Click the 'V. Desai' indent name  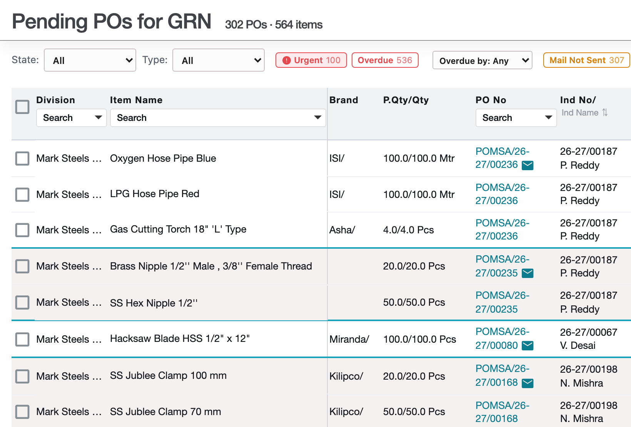pyautogui.click(x=578, y=345)
